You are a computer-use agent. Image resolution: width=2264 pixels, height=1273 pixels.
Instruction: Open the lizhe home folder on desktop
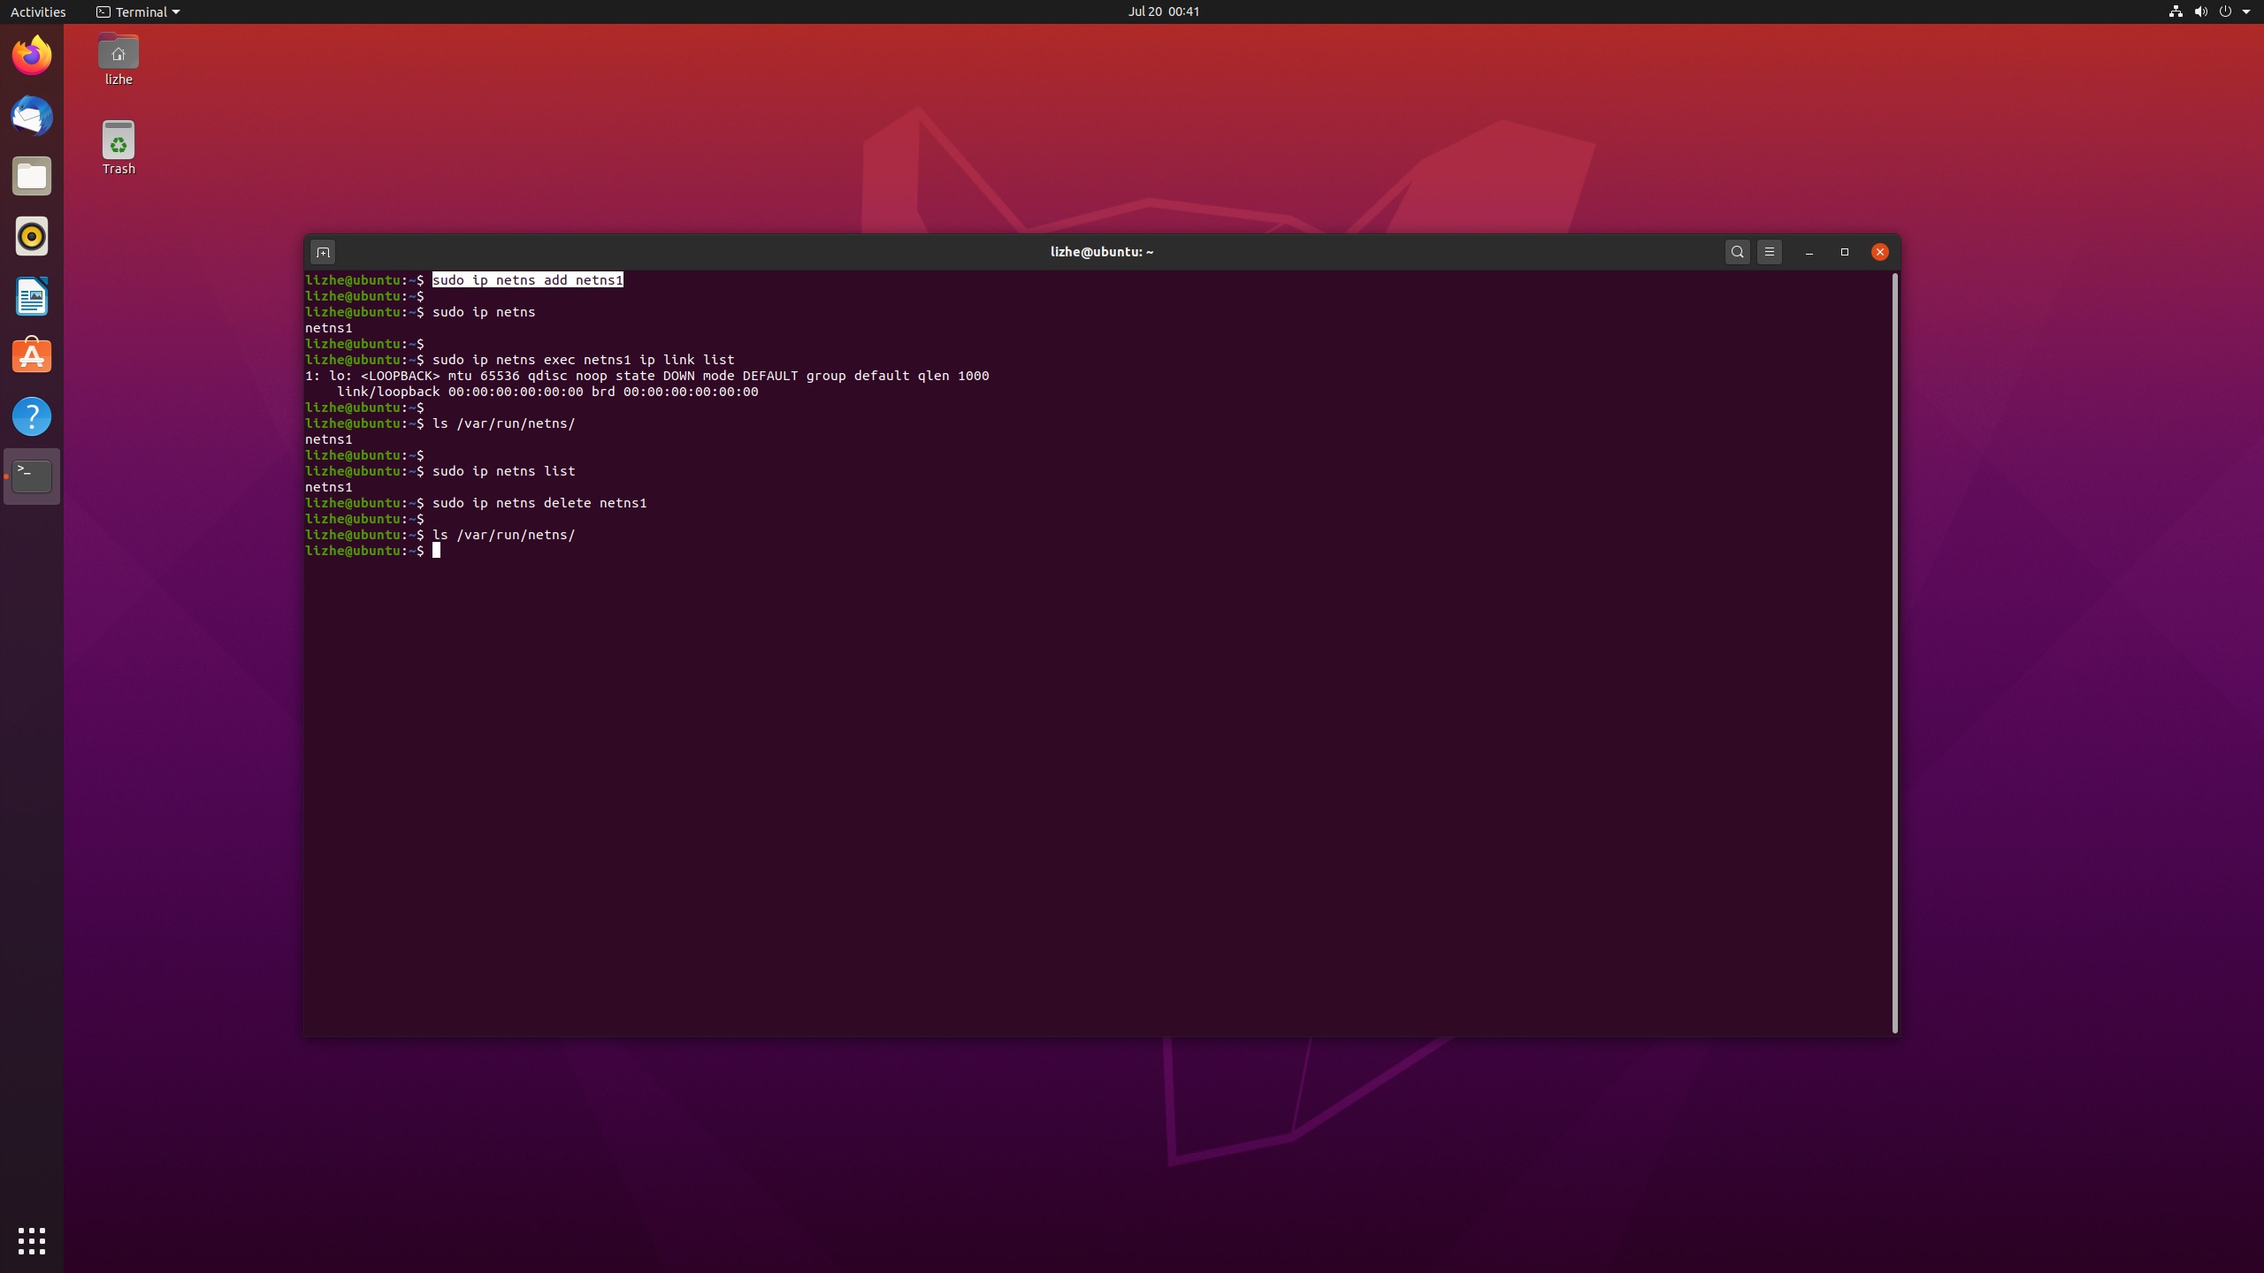(x=119, y=60)
